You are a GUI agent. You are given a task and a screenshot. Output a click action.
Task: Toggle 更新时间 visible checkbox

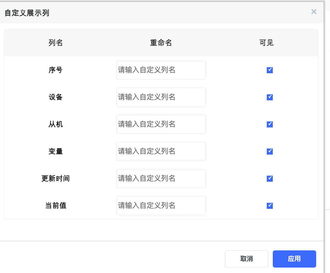(x=269, y=179)
